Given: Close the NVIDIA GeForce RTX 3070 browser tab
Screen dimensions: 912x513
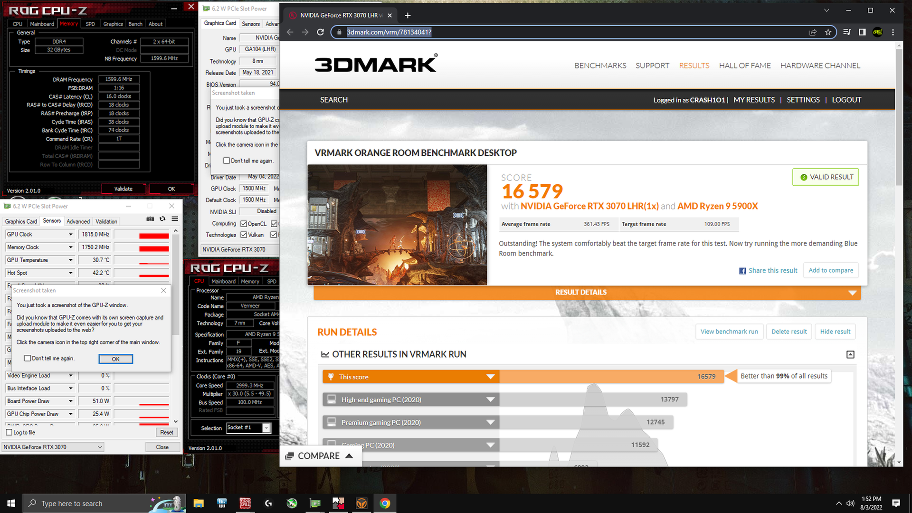Looking at the screenshot, I should tap(389, 15).
